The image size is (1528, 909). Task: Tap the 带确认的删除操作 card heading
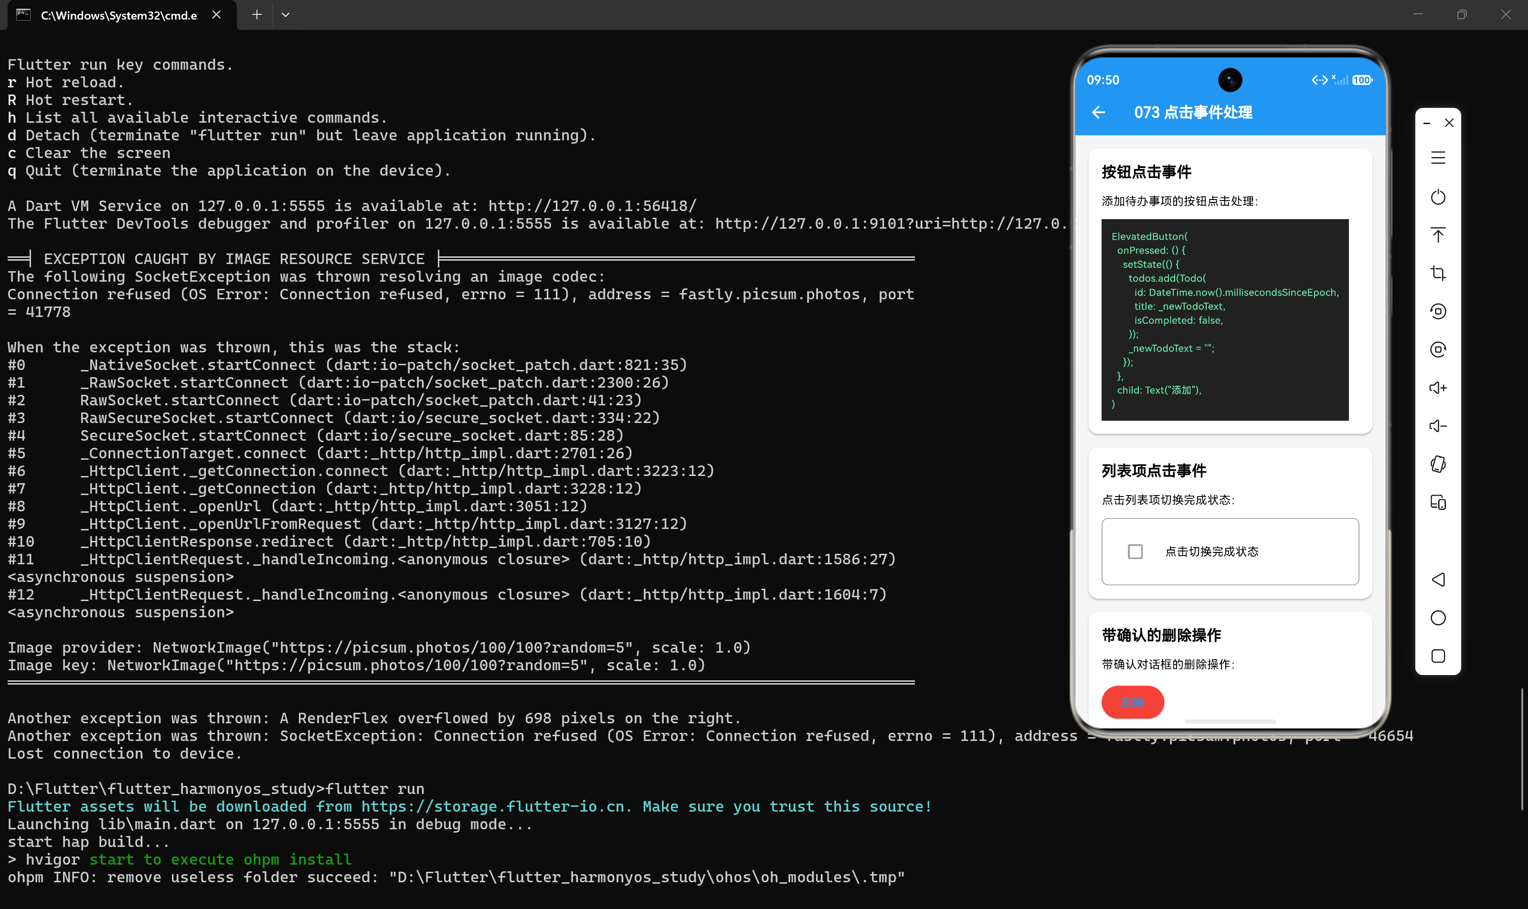pos(1161,635)
